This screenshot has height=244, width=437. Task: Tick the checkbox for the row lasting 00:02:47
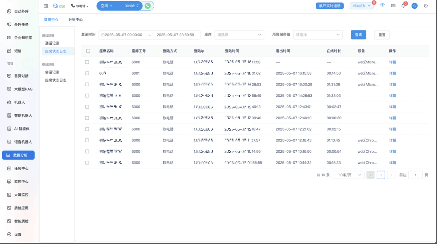coord(87,107)
